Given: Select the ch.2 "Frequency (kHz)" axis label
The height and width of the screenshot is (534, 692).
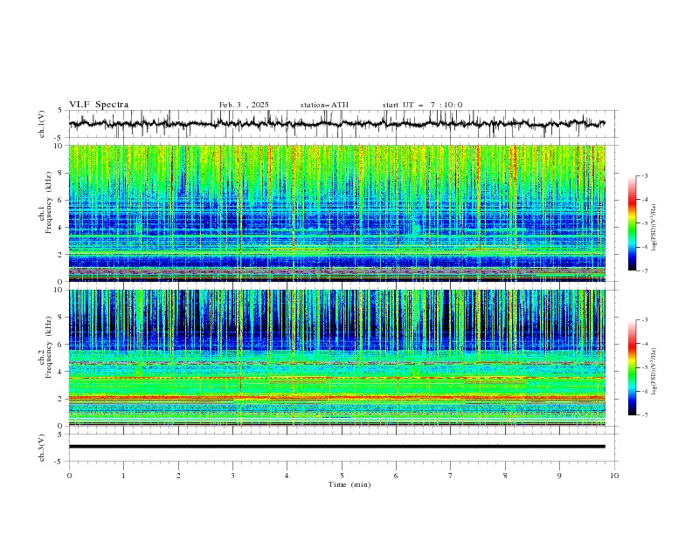Looking at the screenshot, I should coord(48,347).
